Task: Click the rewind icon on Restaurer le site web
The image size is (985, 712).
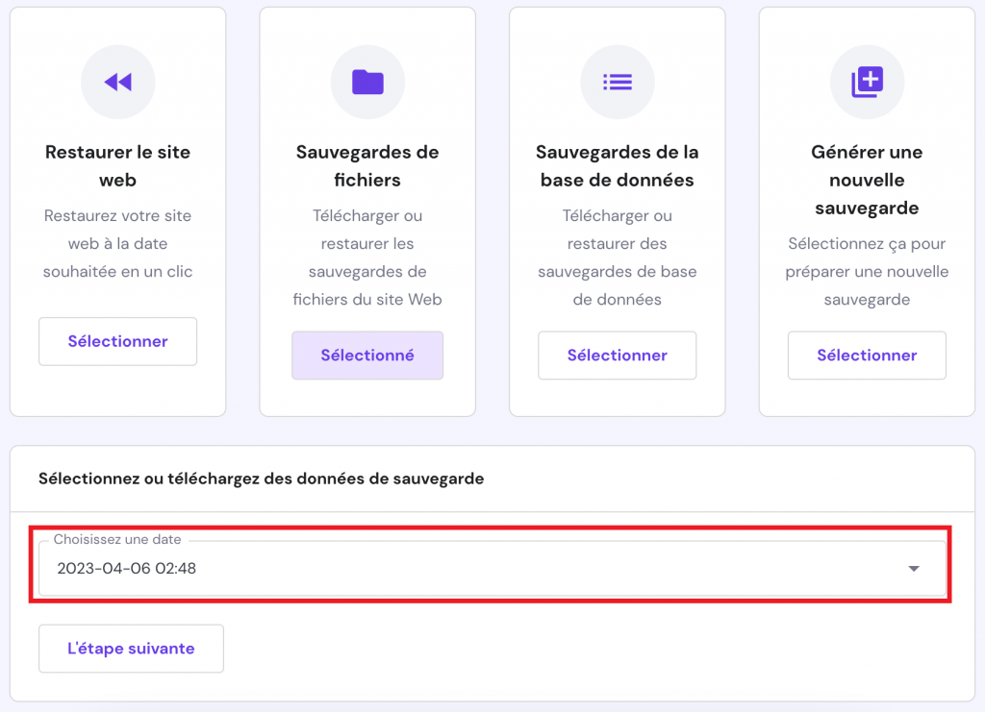Action: [117, 82]
